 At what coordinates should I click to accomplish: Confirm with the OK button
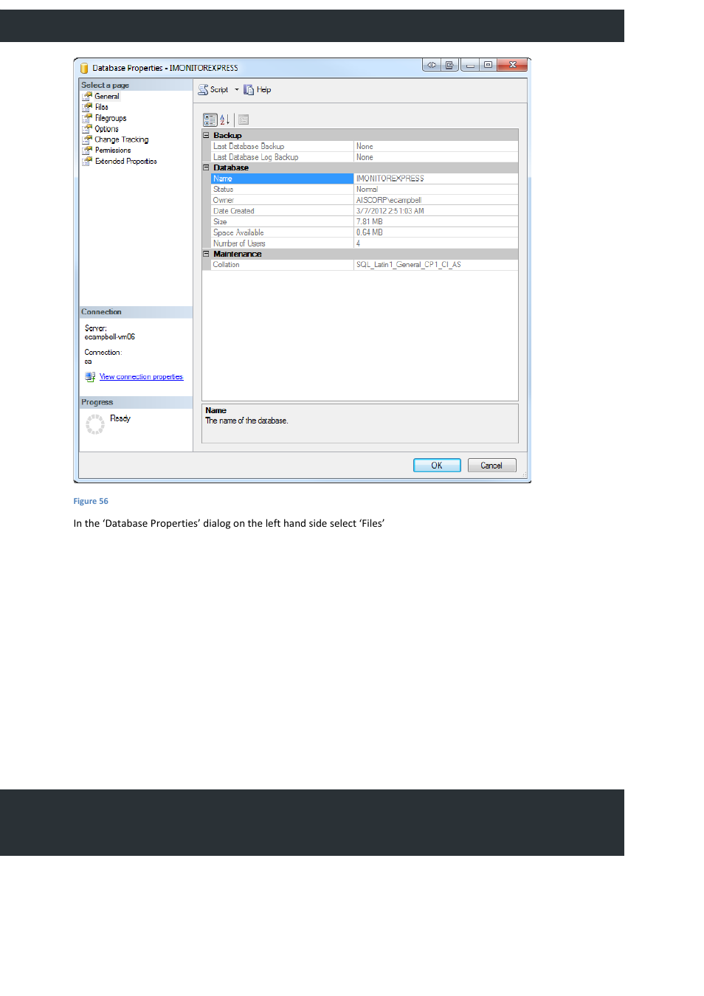click(x=437, y=466)
